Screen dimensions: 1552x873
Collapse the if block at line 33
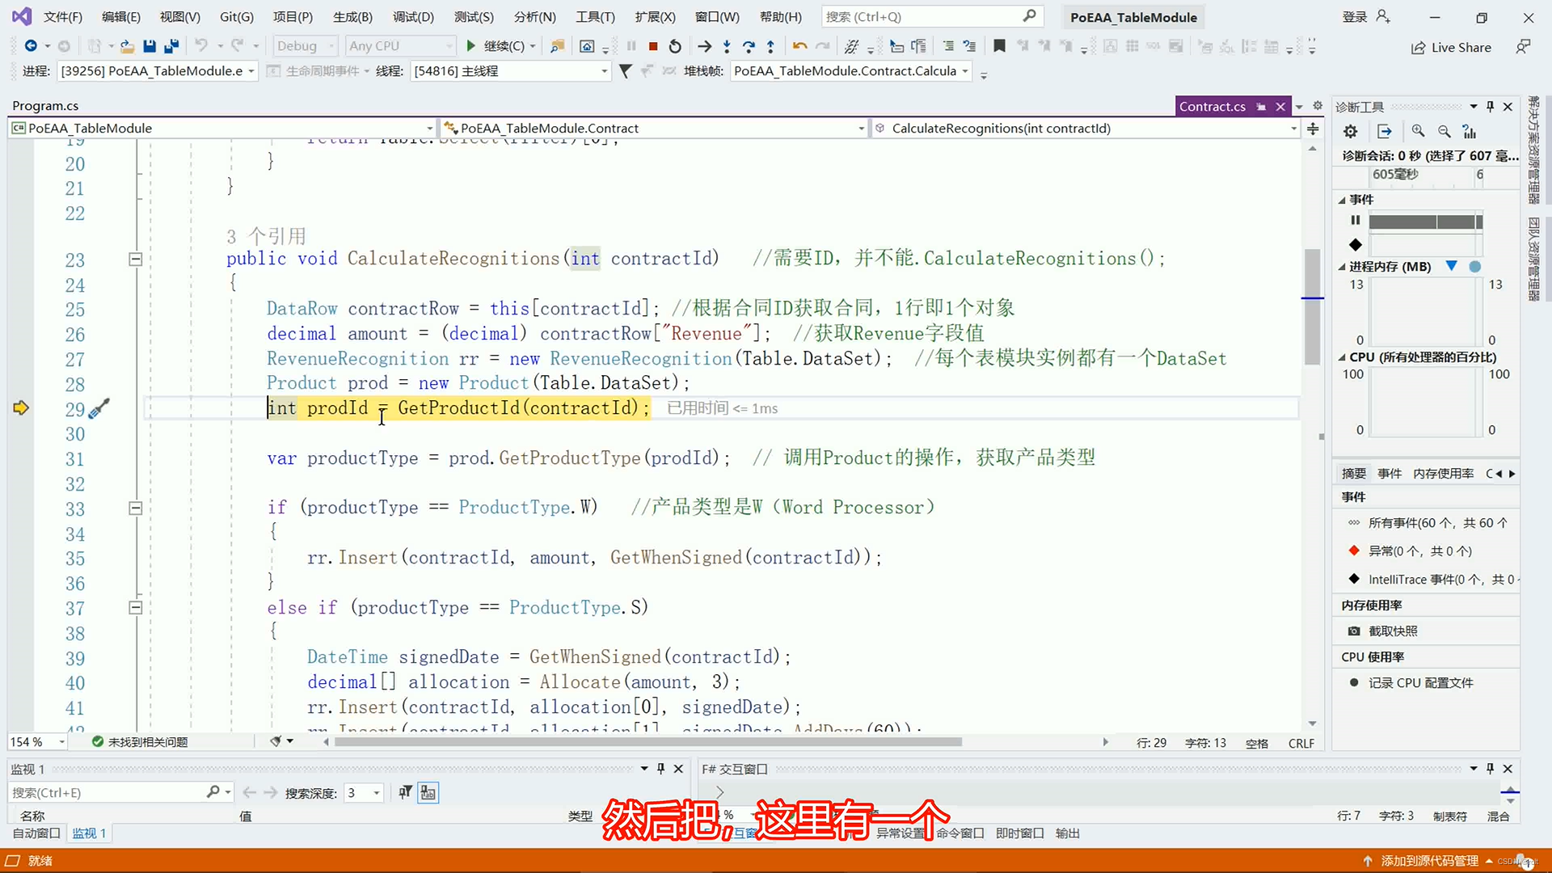tap(136, 508)
